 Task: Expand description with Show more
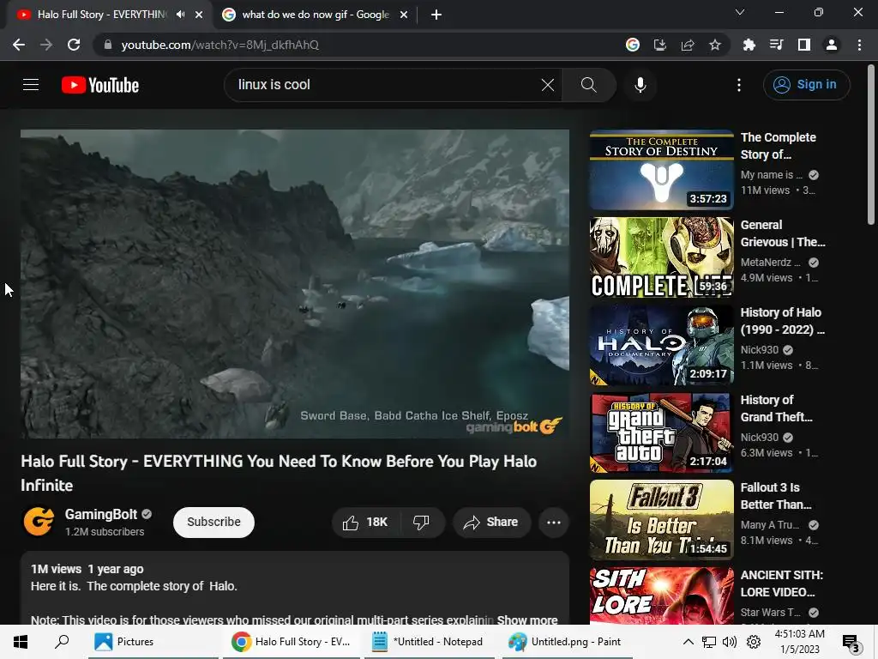pyautogui.click(x=527, y=620)
